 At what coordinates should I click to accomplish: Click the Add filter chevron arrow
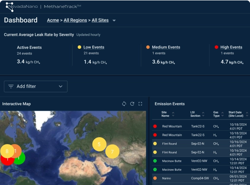(x=60, y=86)
